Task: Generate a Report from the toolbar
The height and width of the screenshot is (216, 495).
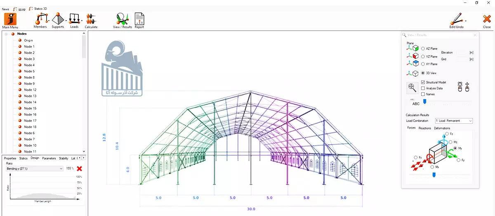Action: [x=139, y=19]
